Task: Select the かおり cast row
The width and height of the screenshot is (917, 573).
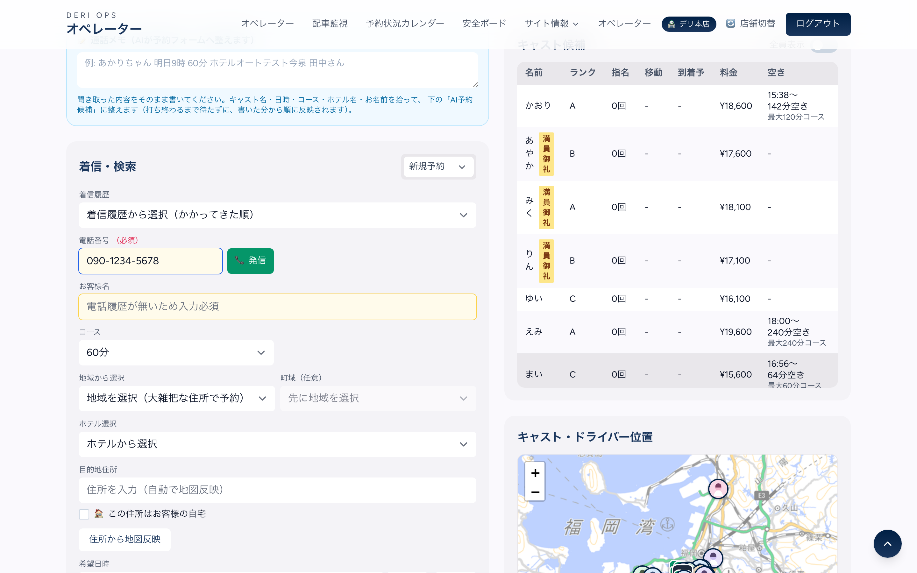Action: [677, 106]
